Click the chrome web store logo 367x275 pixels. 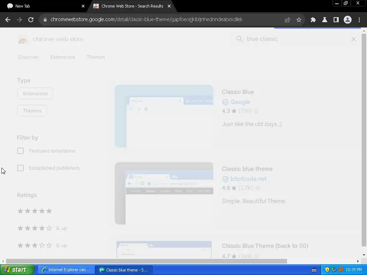click(x=51, y=39)
